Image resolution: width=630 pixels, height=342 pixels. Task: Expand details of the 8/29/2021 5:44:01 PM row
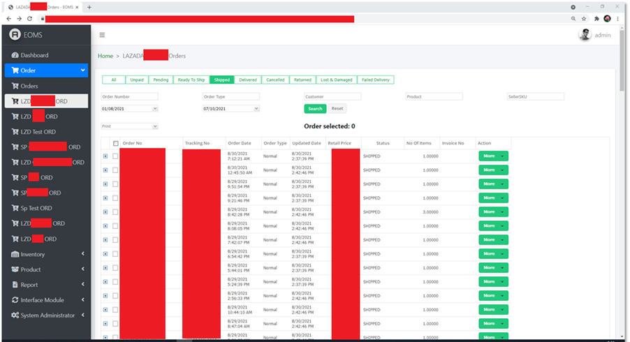(105, 268)
